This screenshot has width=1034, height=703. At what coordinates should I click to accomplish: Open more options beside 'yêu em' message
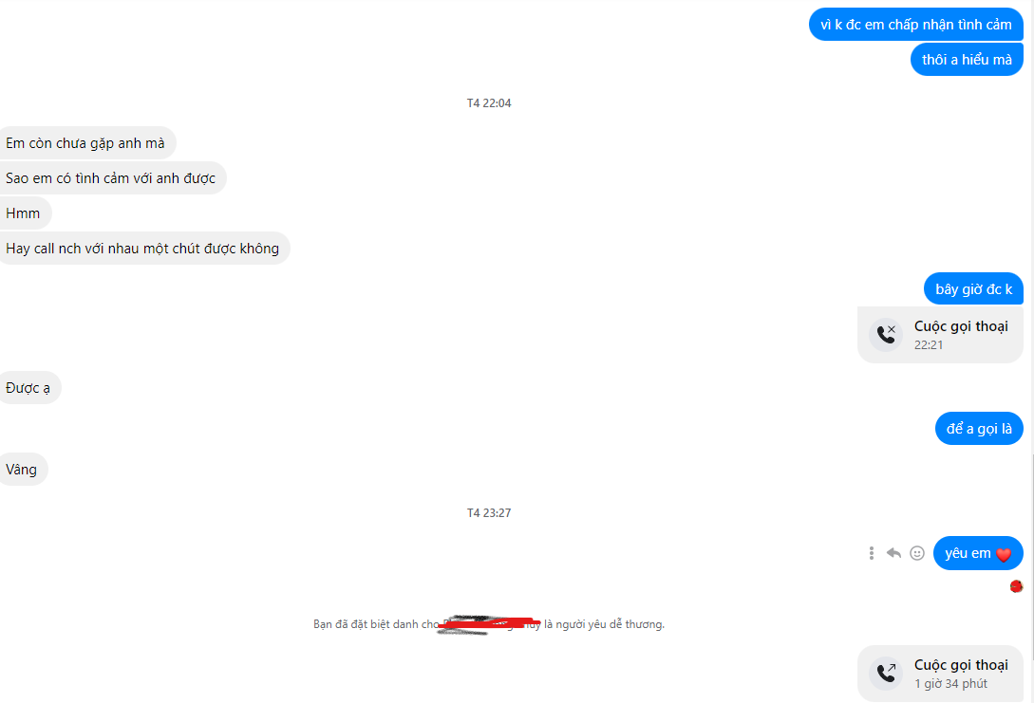871,553
